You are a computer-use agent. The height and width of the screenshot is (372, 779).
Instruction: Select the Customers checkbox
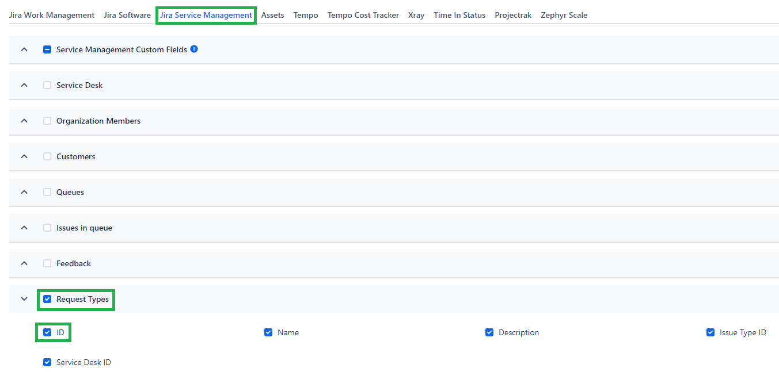point(47,156)
